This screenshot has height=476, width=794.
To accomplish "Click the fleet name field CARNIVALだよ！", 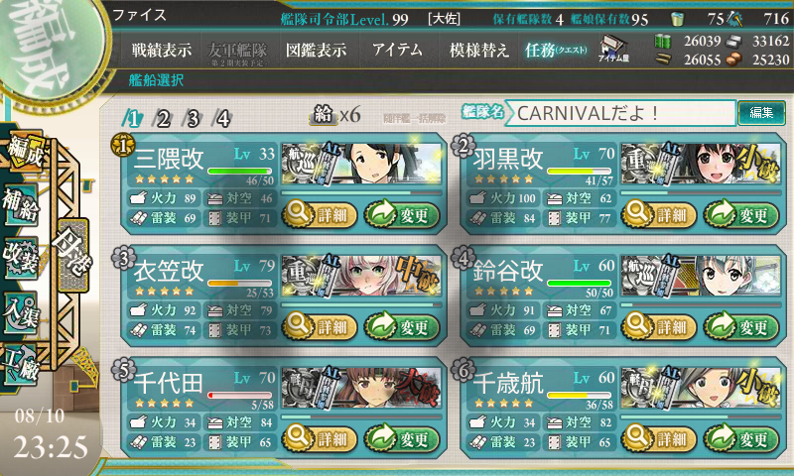I will coord(621,113).
